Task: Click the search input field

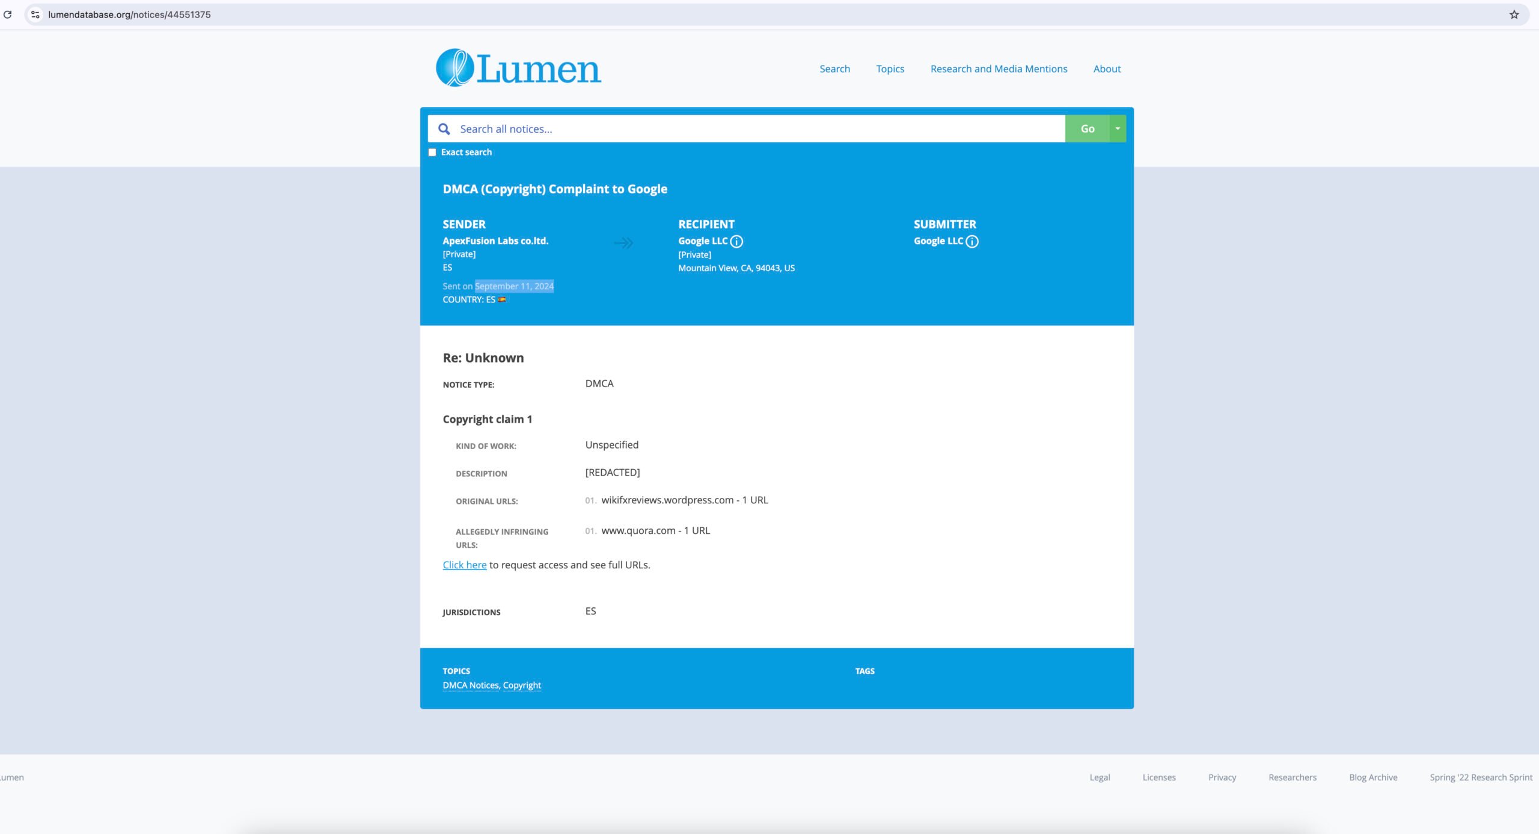Action: click(747, 129)
